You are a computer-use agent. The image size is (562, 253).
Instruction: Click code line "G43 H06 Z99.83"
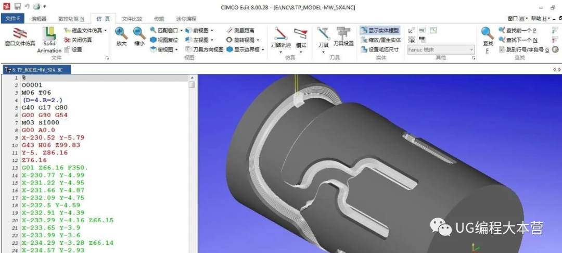click(x=51, y=145)
